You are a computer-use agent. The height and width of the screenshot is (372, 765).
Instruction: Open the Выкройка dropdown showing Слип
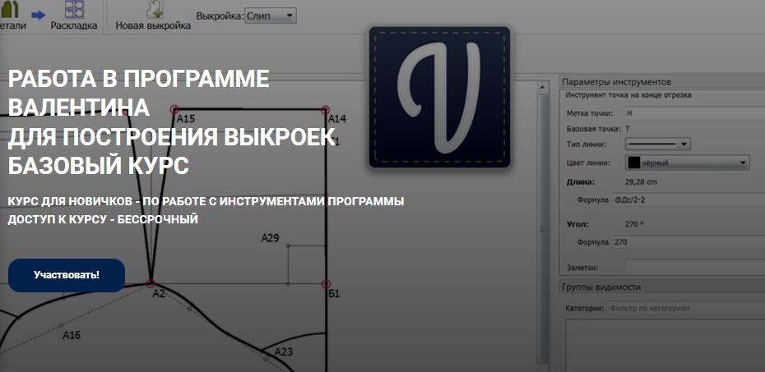[270, 16]
